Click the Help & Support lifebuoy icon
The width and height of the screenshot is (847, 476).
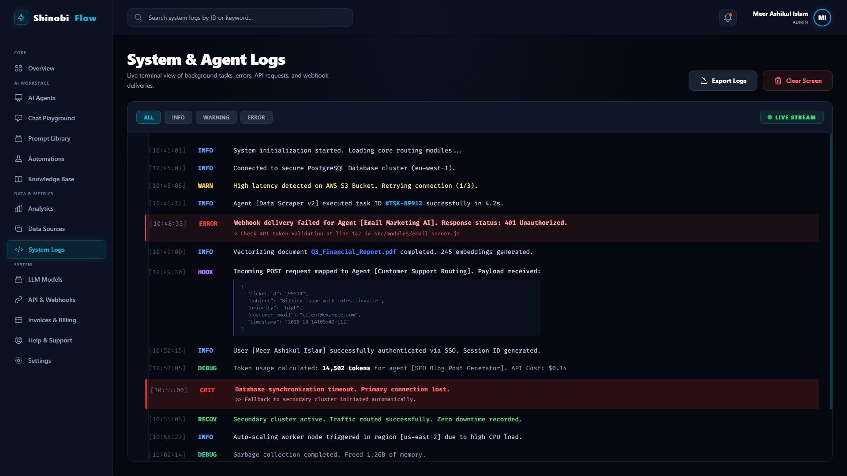(x=19, y=340)
